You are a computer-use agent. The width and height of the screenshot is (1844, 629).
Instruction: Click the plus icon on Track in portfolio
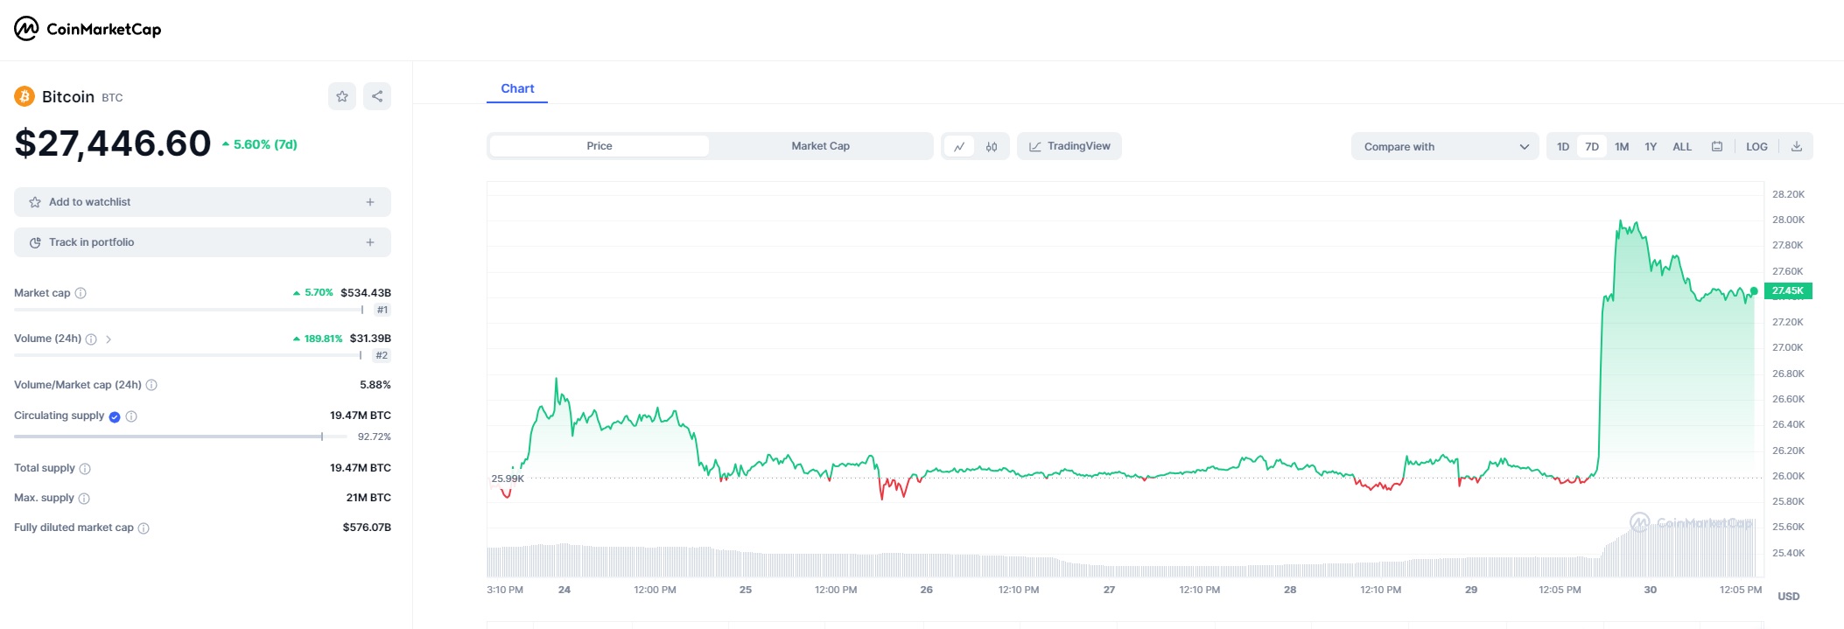tap(370, 242)
